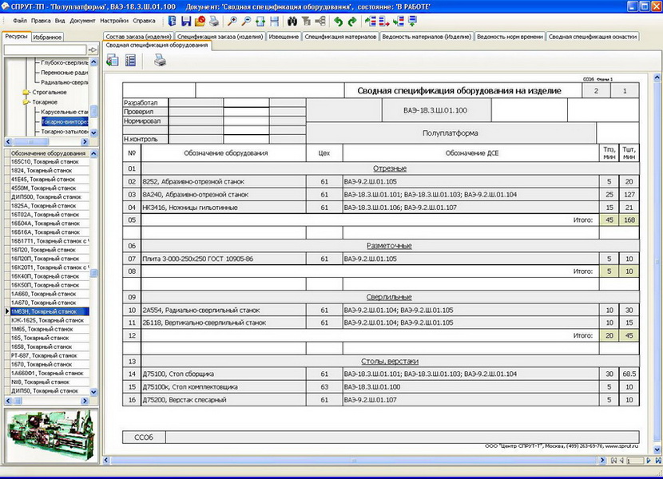Screen dimensions: 663x479
Task: Click the binoculars search icon
Action: click(292, 20)
